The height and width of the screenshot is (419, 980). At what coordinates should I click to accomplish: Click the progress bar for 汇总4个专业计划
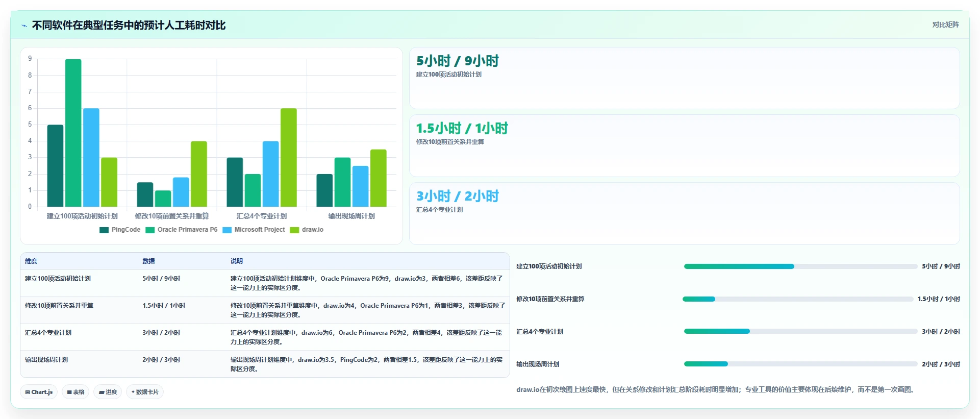(800, 331)
